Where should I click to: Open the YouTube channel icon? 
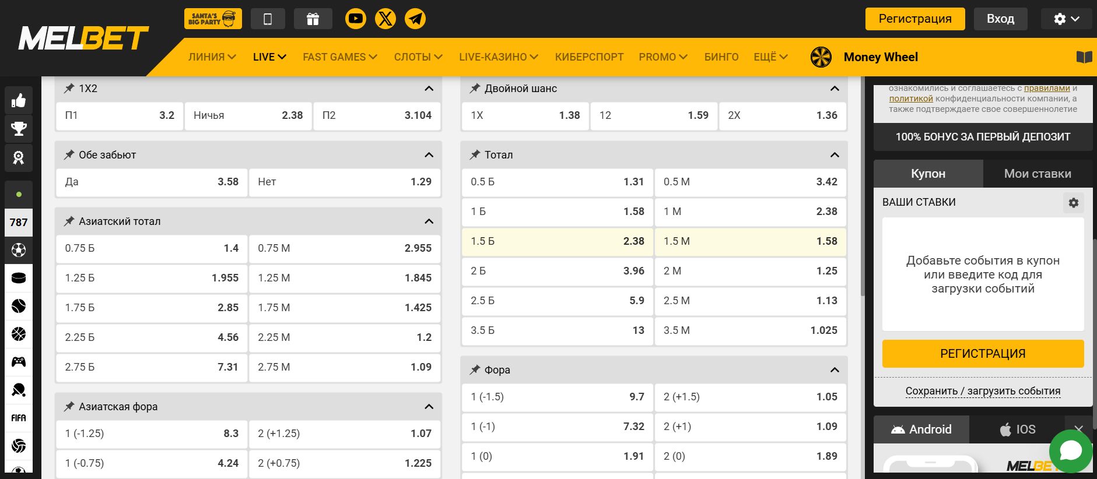(x=355, y=19)
